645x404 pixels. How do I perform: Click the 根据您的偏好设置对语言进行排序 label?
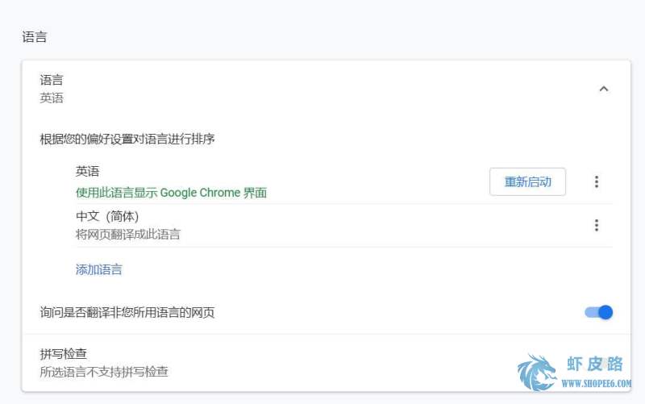click(x=127, y=139)
